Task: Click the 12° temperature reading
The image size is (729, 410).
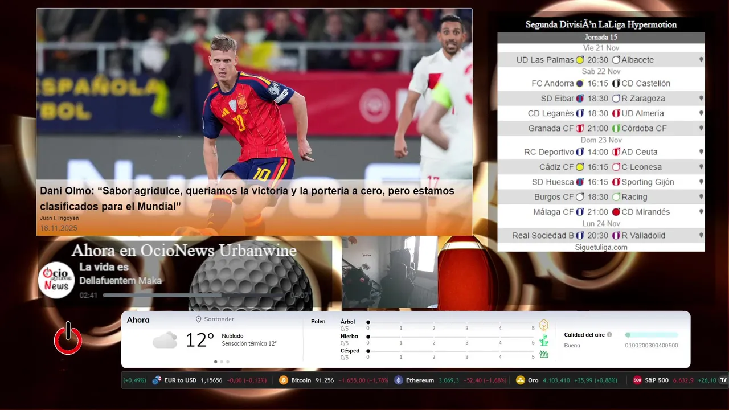Action: (x=199, y=340)
